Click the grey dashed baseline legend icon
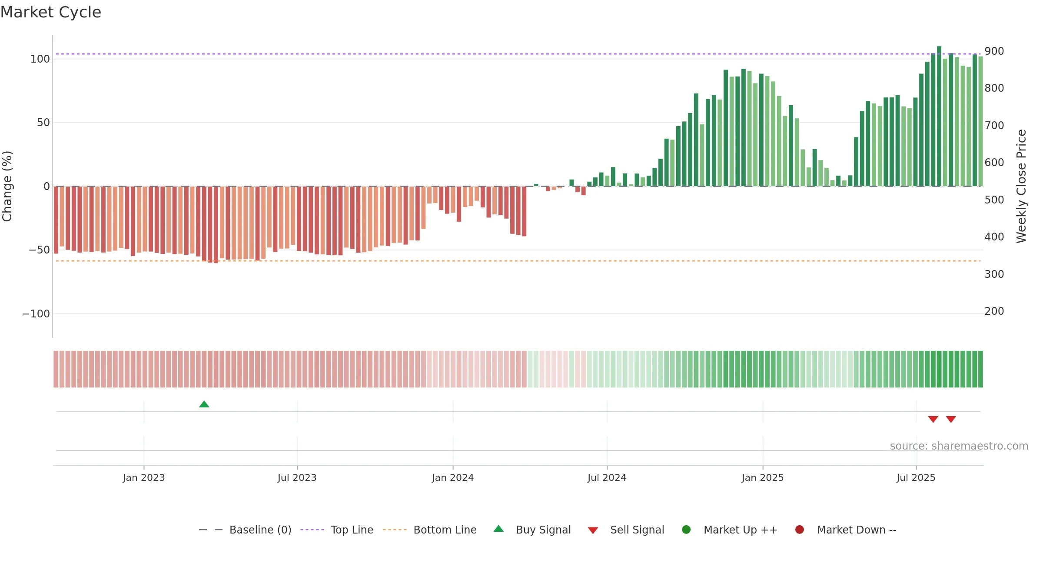Screen dimensions: 1043x587 coord(211,530)
